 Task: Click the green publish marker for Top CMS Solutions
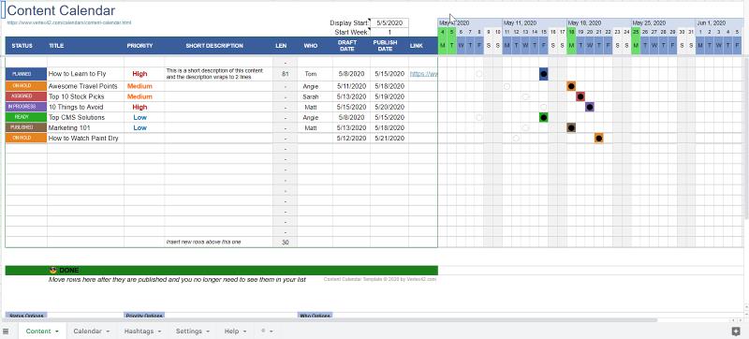coord(544,117)
